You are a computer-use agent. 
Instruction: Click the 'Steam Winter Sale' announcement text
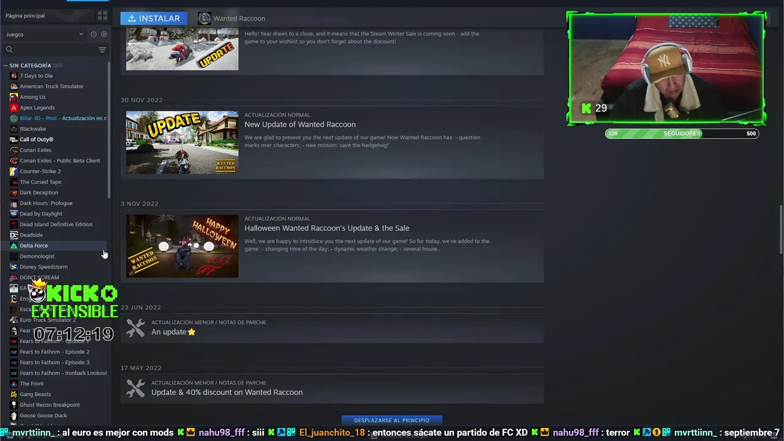362,37
